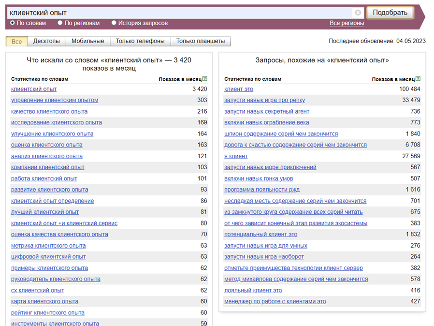Open the 'клиент это' similar query
Image resolution: width=434 pixels, height=326 pixels.
[239, 89]
